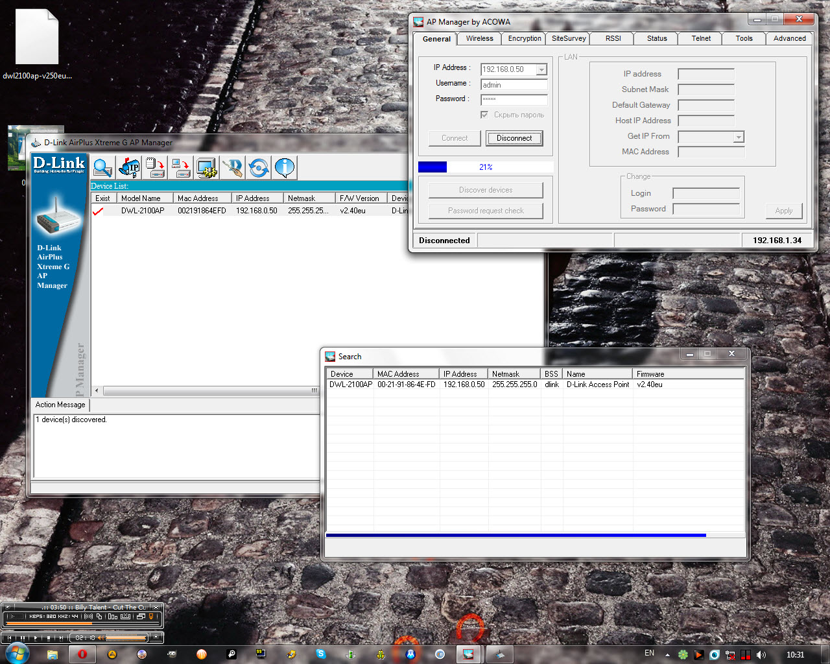Click the computer-to-device firmware upgrade icon
The image size is (830, 664).
(x=181, y=168)
